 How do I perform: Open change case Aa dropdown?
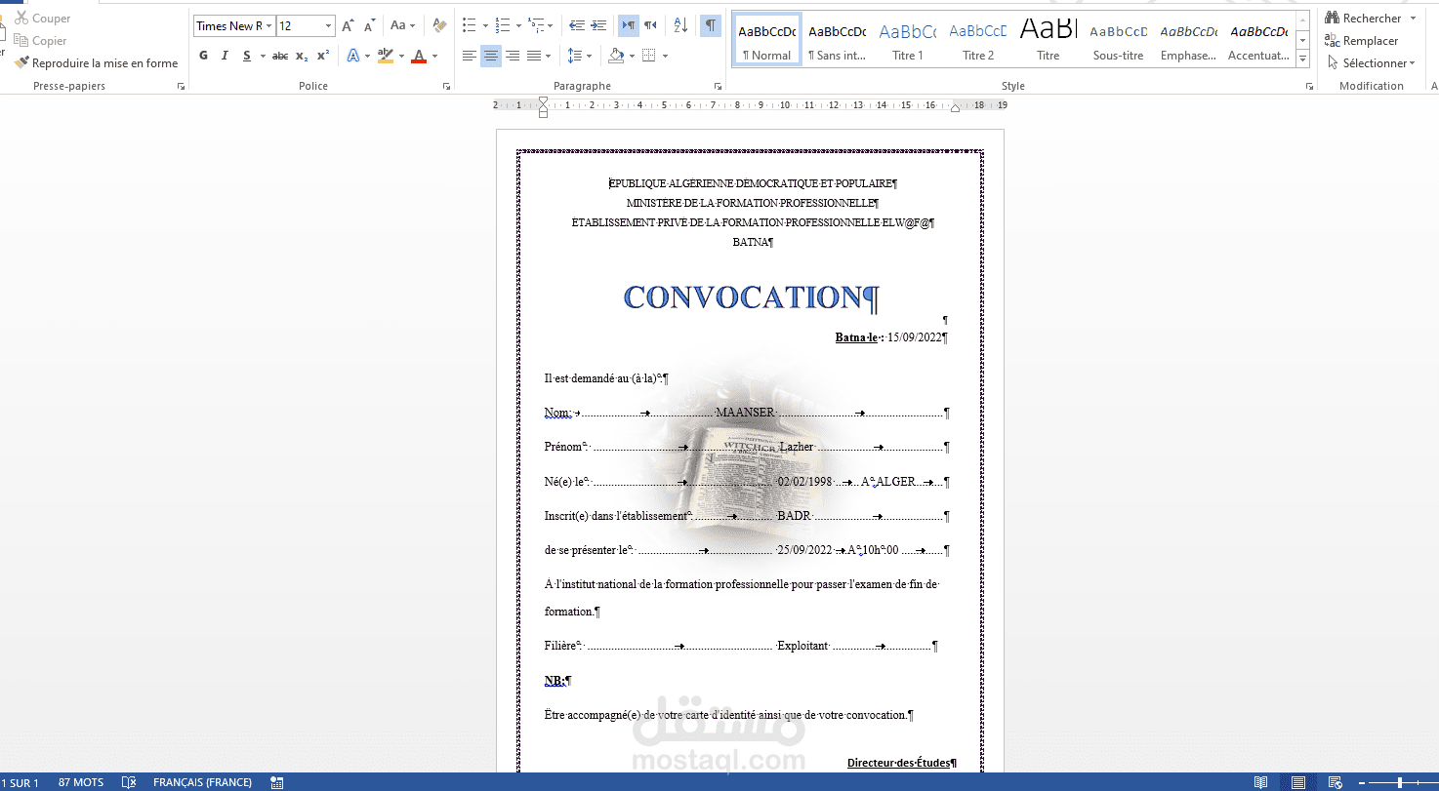(x=402, y=26)
